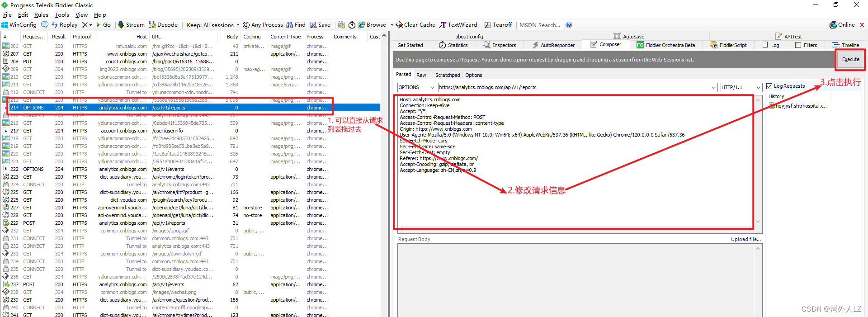Clear Cache using toolbar icon
Image resolution: width=868 pixels, height=317 pixels.
(x=415, y=25)
